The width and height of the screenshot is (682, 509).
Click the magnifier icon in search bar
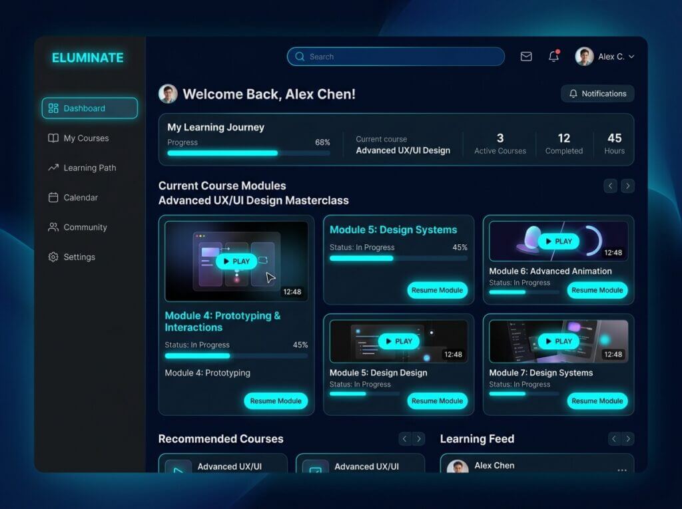point(300,57)
